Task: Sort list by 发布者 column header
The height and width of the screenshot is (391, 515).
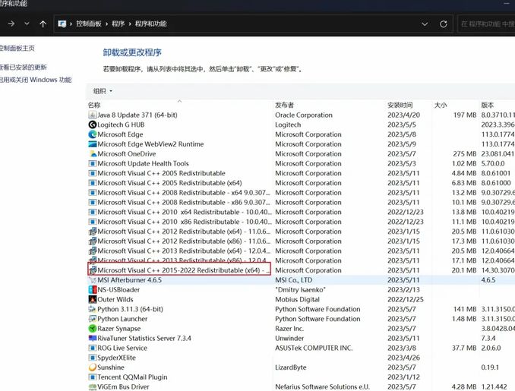Action: pos(285,105)
